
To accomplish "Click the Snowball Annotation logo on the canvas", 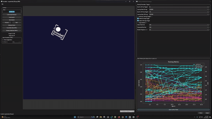I will point(59,32).
